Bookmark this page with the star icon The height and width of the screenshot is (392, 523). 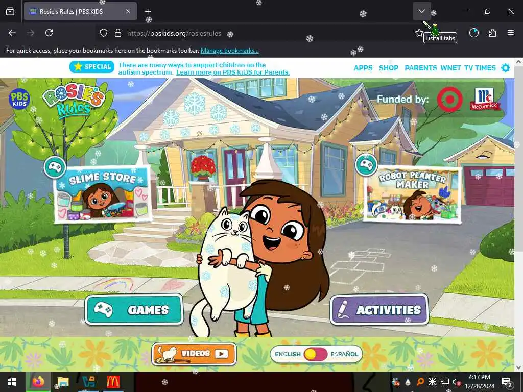tap(419, 33)
